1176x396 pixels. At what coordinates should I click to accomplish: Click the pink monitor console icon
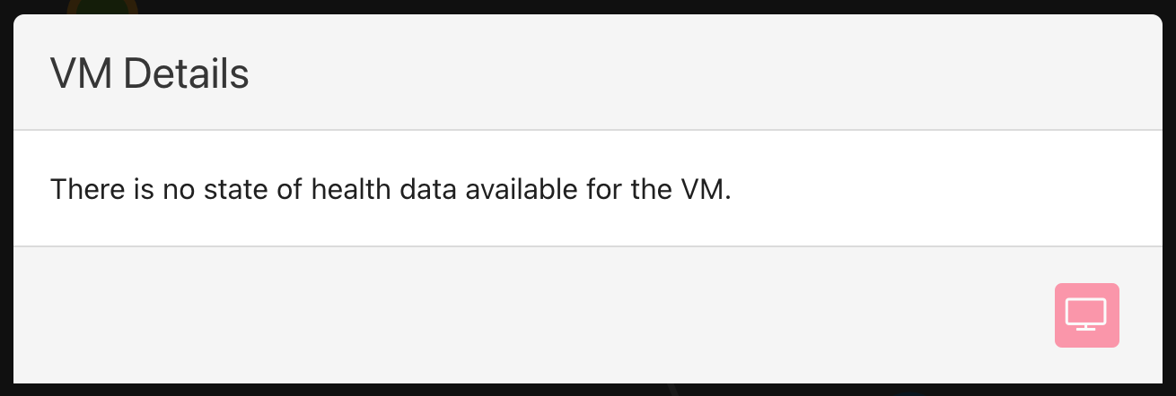(1086, 314)
